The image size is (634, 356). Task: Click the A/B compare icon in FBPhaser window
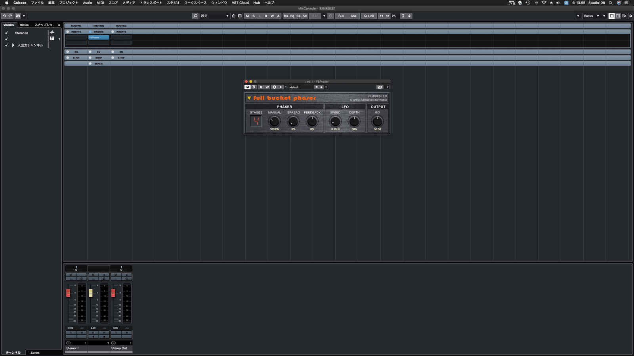(x=274, y=87)
